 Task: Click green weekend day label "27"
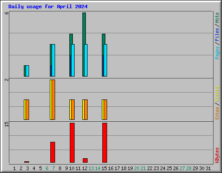pos(182,168)
